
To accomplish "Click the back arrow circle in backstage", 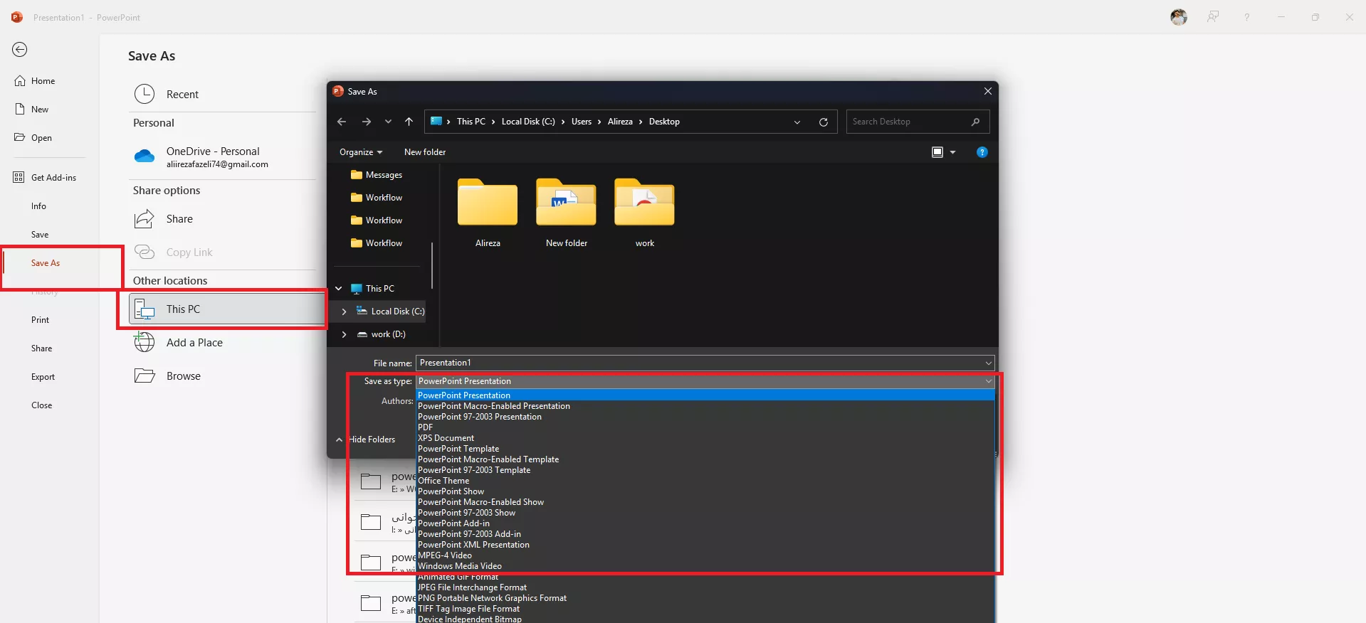I will point(20,49).
